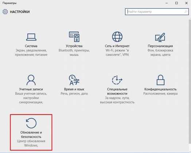The image size is (191, 153).
Task: Open Конфиденциальность padlock icon
Action: coord(160,80)
